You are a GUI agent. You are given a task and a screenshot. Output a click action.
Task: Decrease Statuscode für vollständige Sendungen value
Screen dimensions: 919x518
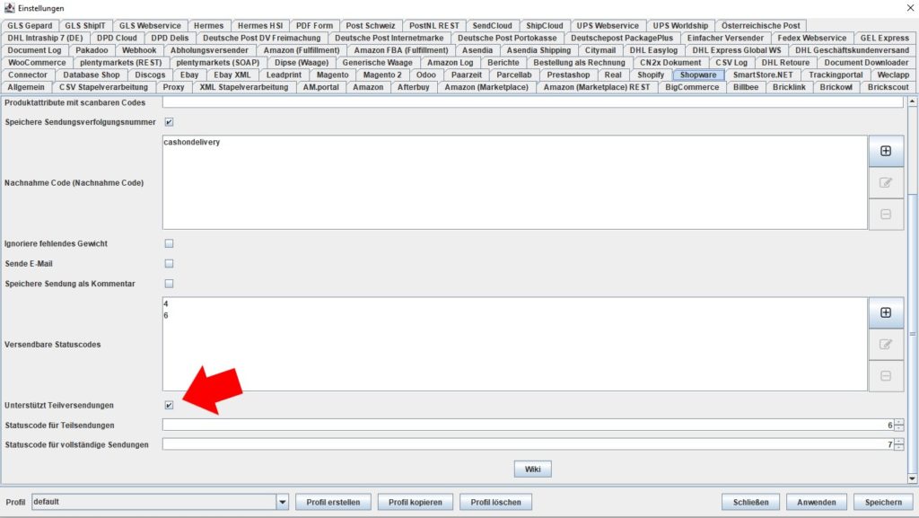899,447
